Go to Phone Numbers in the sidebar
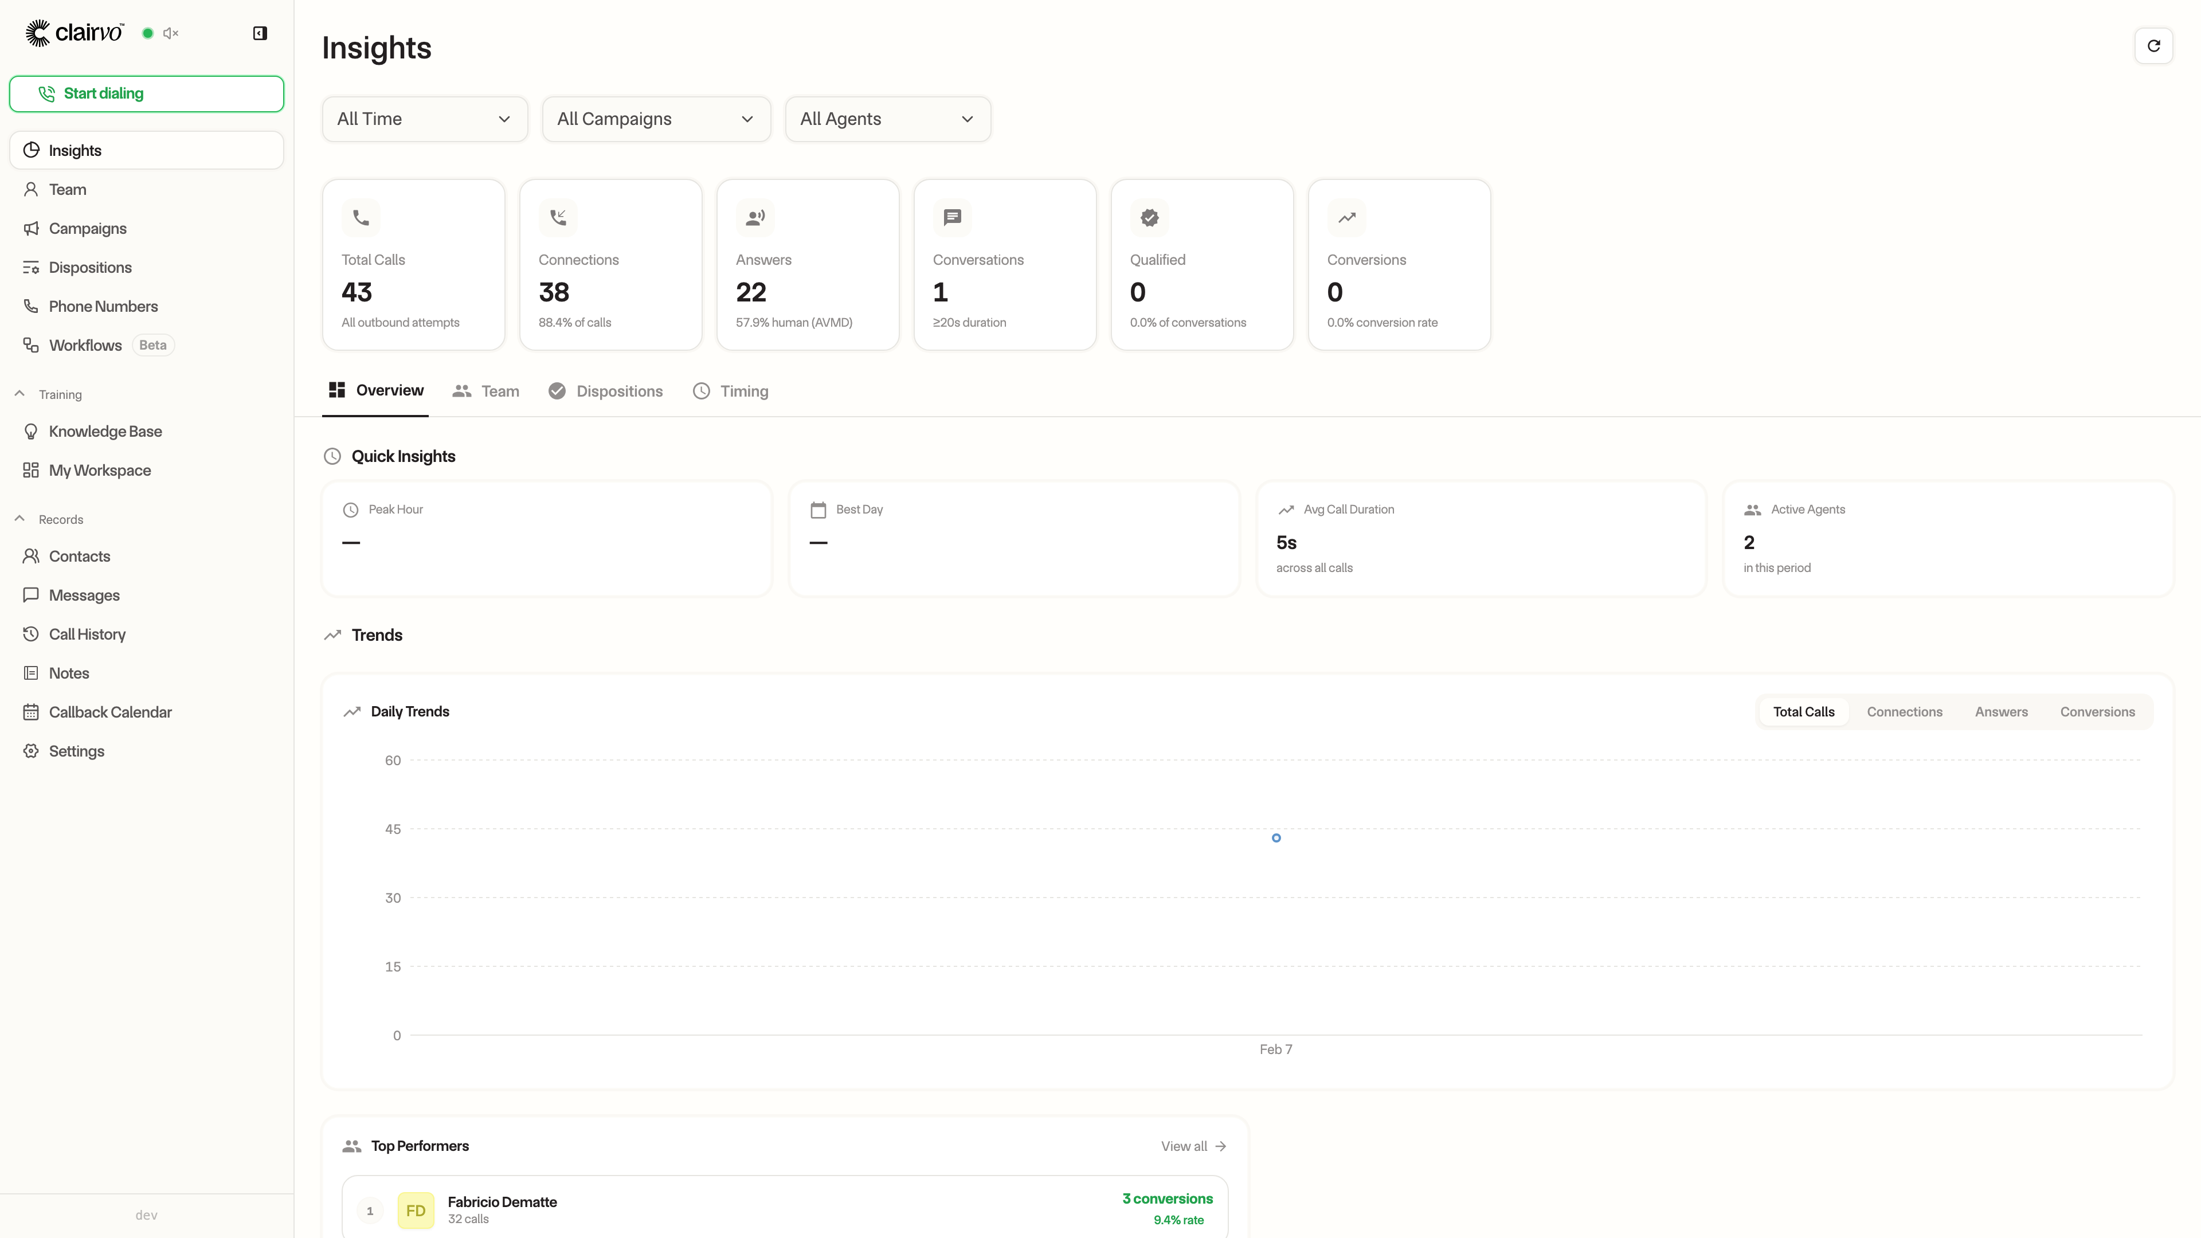The width and height of the screenshot is (2201, 1238). [x=103, y=306]
